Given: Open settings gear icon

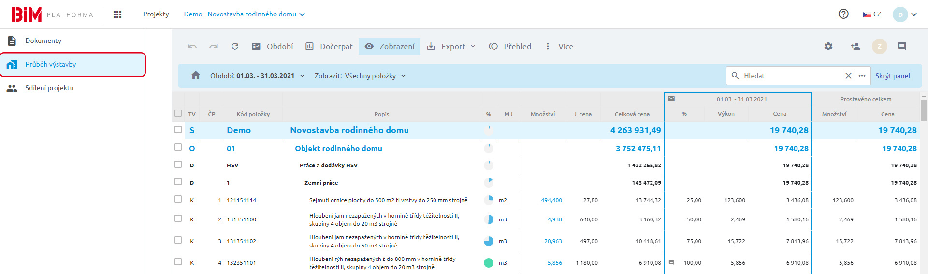Looking at the screenshot, I should (x=828, y=47).
